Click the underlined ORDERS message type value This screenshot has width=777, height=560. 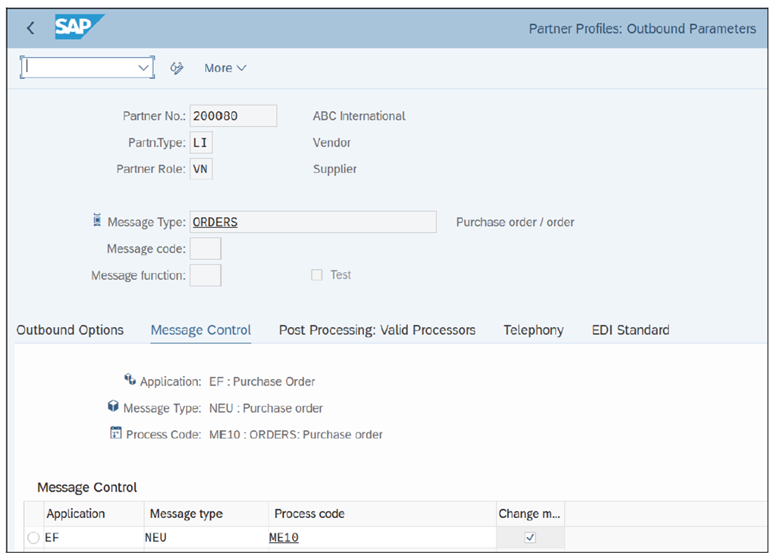coord(215,222)
